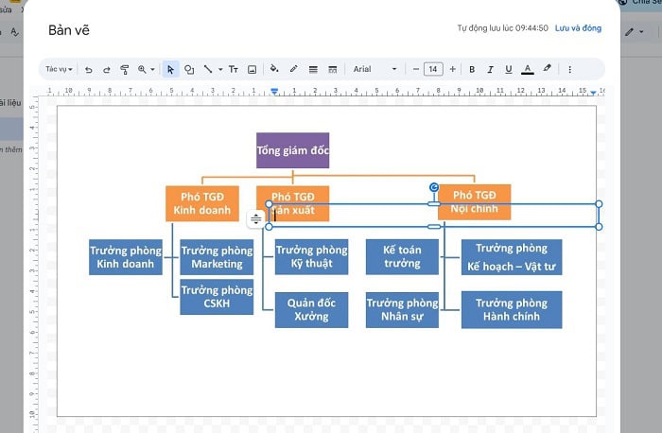Open the Border weight icon

click(x=313, y=69)
